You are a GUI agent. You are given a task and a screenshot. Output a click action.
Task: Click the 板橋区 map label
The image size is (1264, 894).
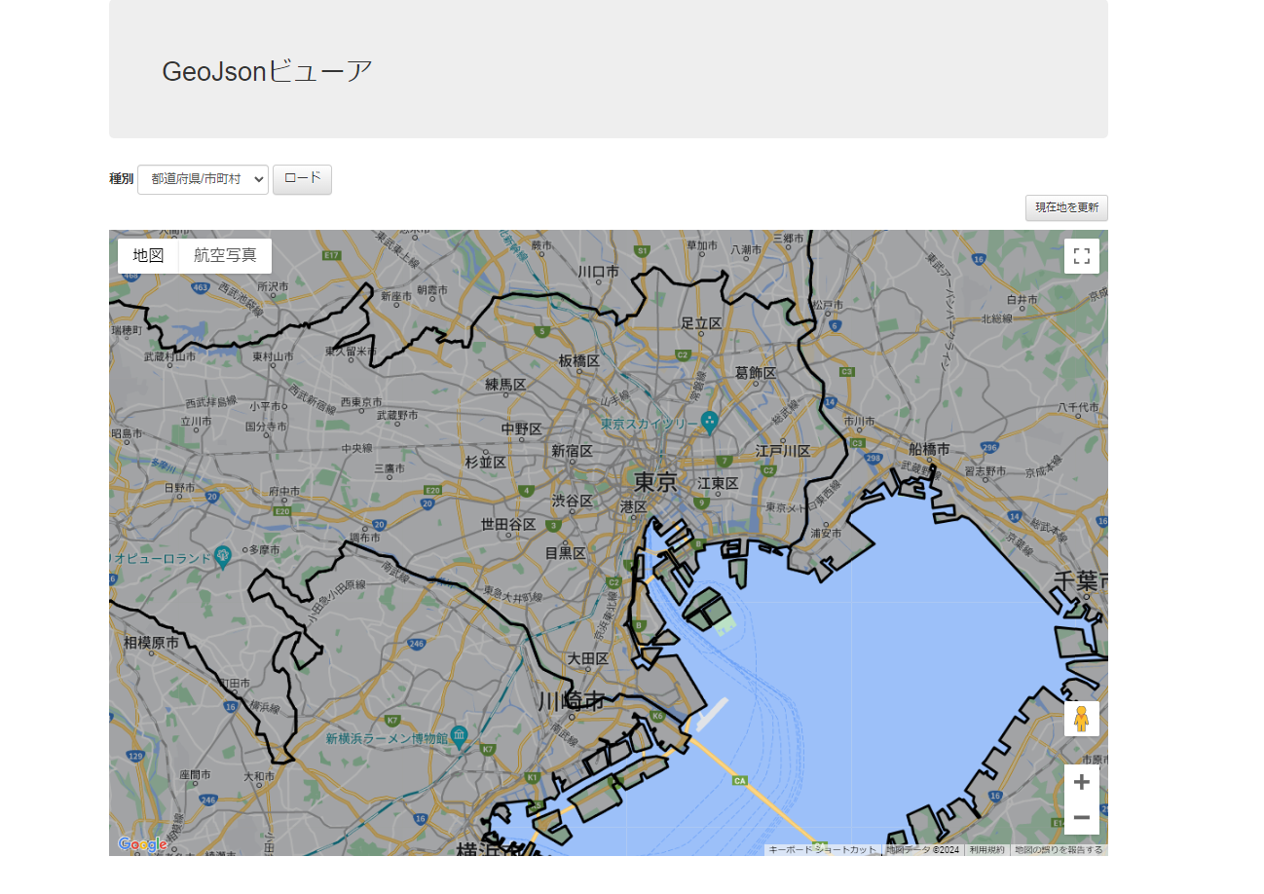click(x=578, y=360)
